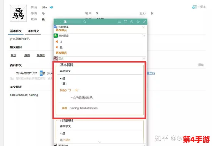Go forward in the dictionary popup

(x=60, y=22)
